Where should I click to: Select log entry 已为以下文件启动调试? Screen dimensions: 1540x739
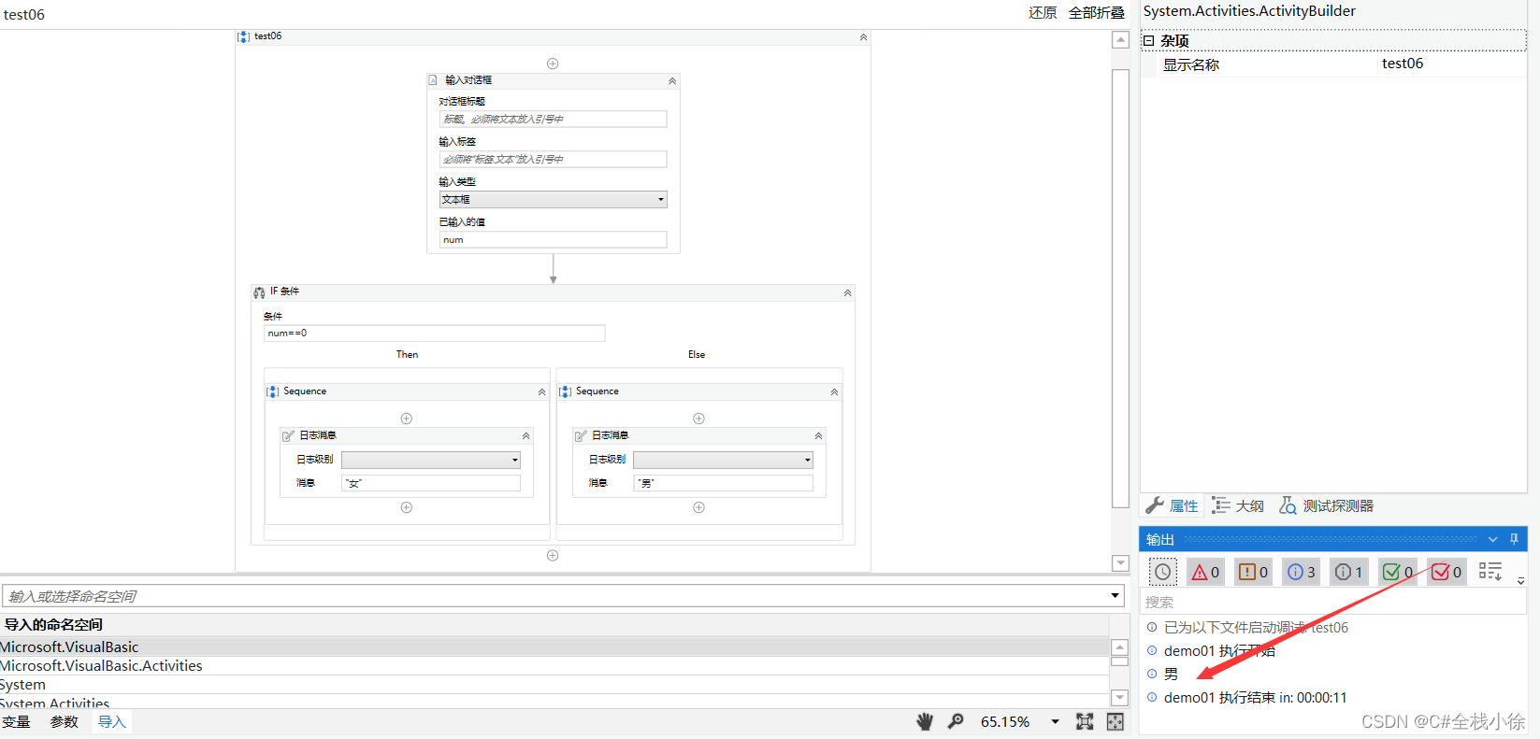1256,627
